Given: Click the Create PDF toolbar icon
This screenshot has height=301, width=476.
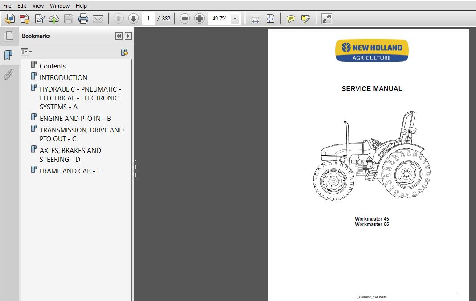Looking at the screenshot, I should [x=25, y=19].
